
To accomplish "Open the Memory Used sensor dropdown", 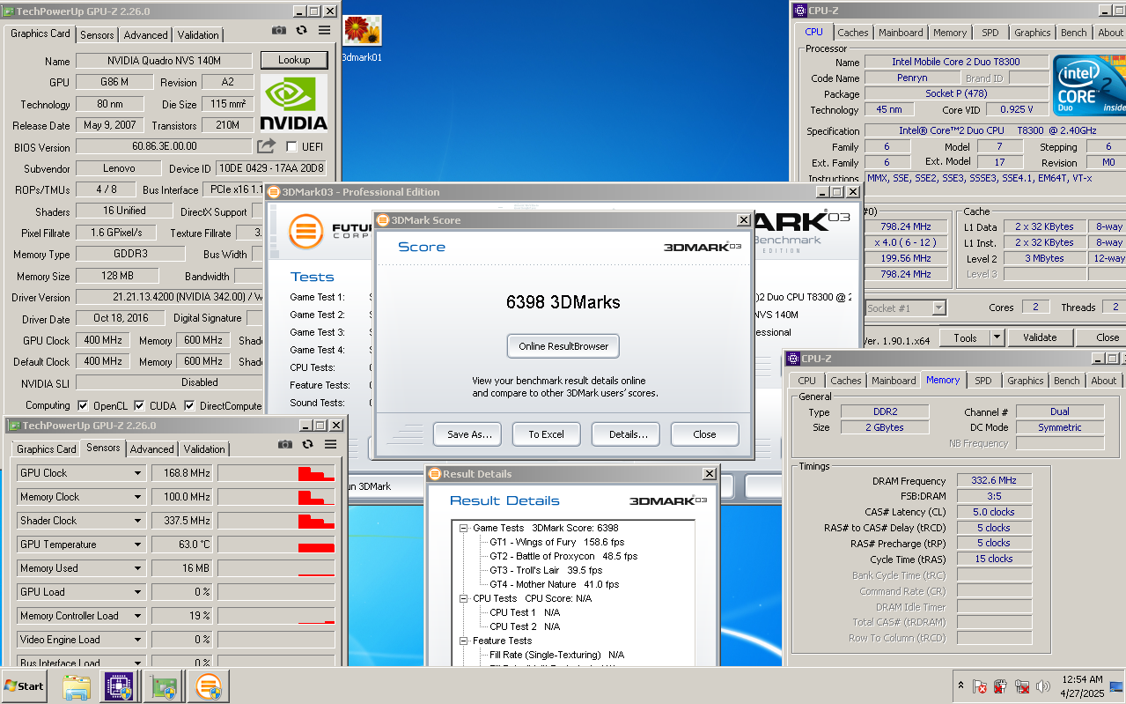I will point(137,568).
